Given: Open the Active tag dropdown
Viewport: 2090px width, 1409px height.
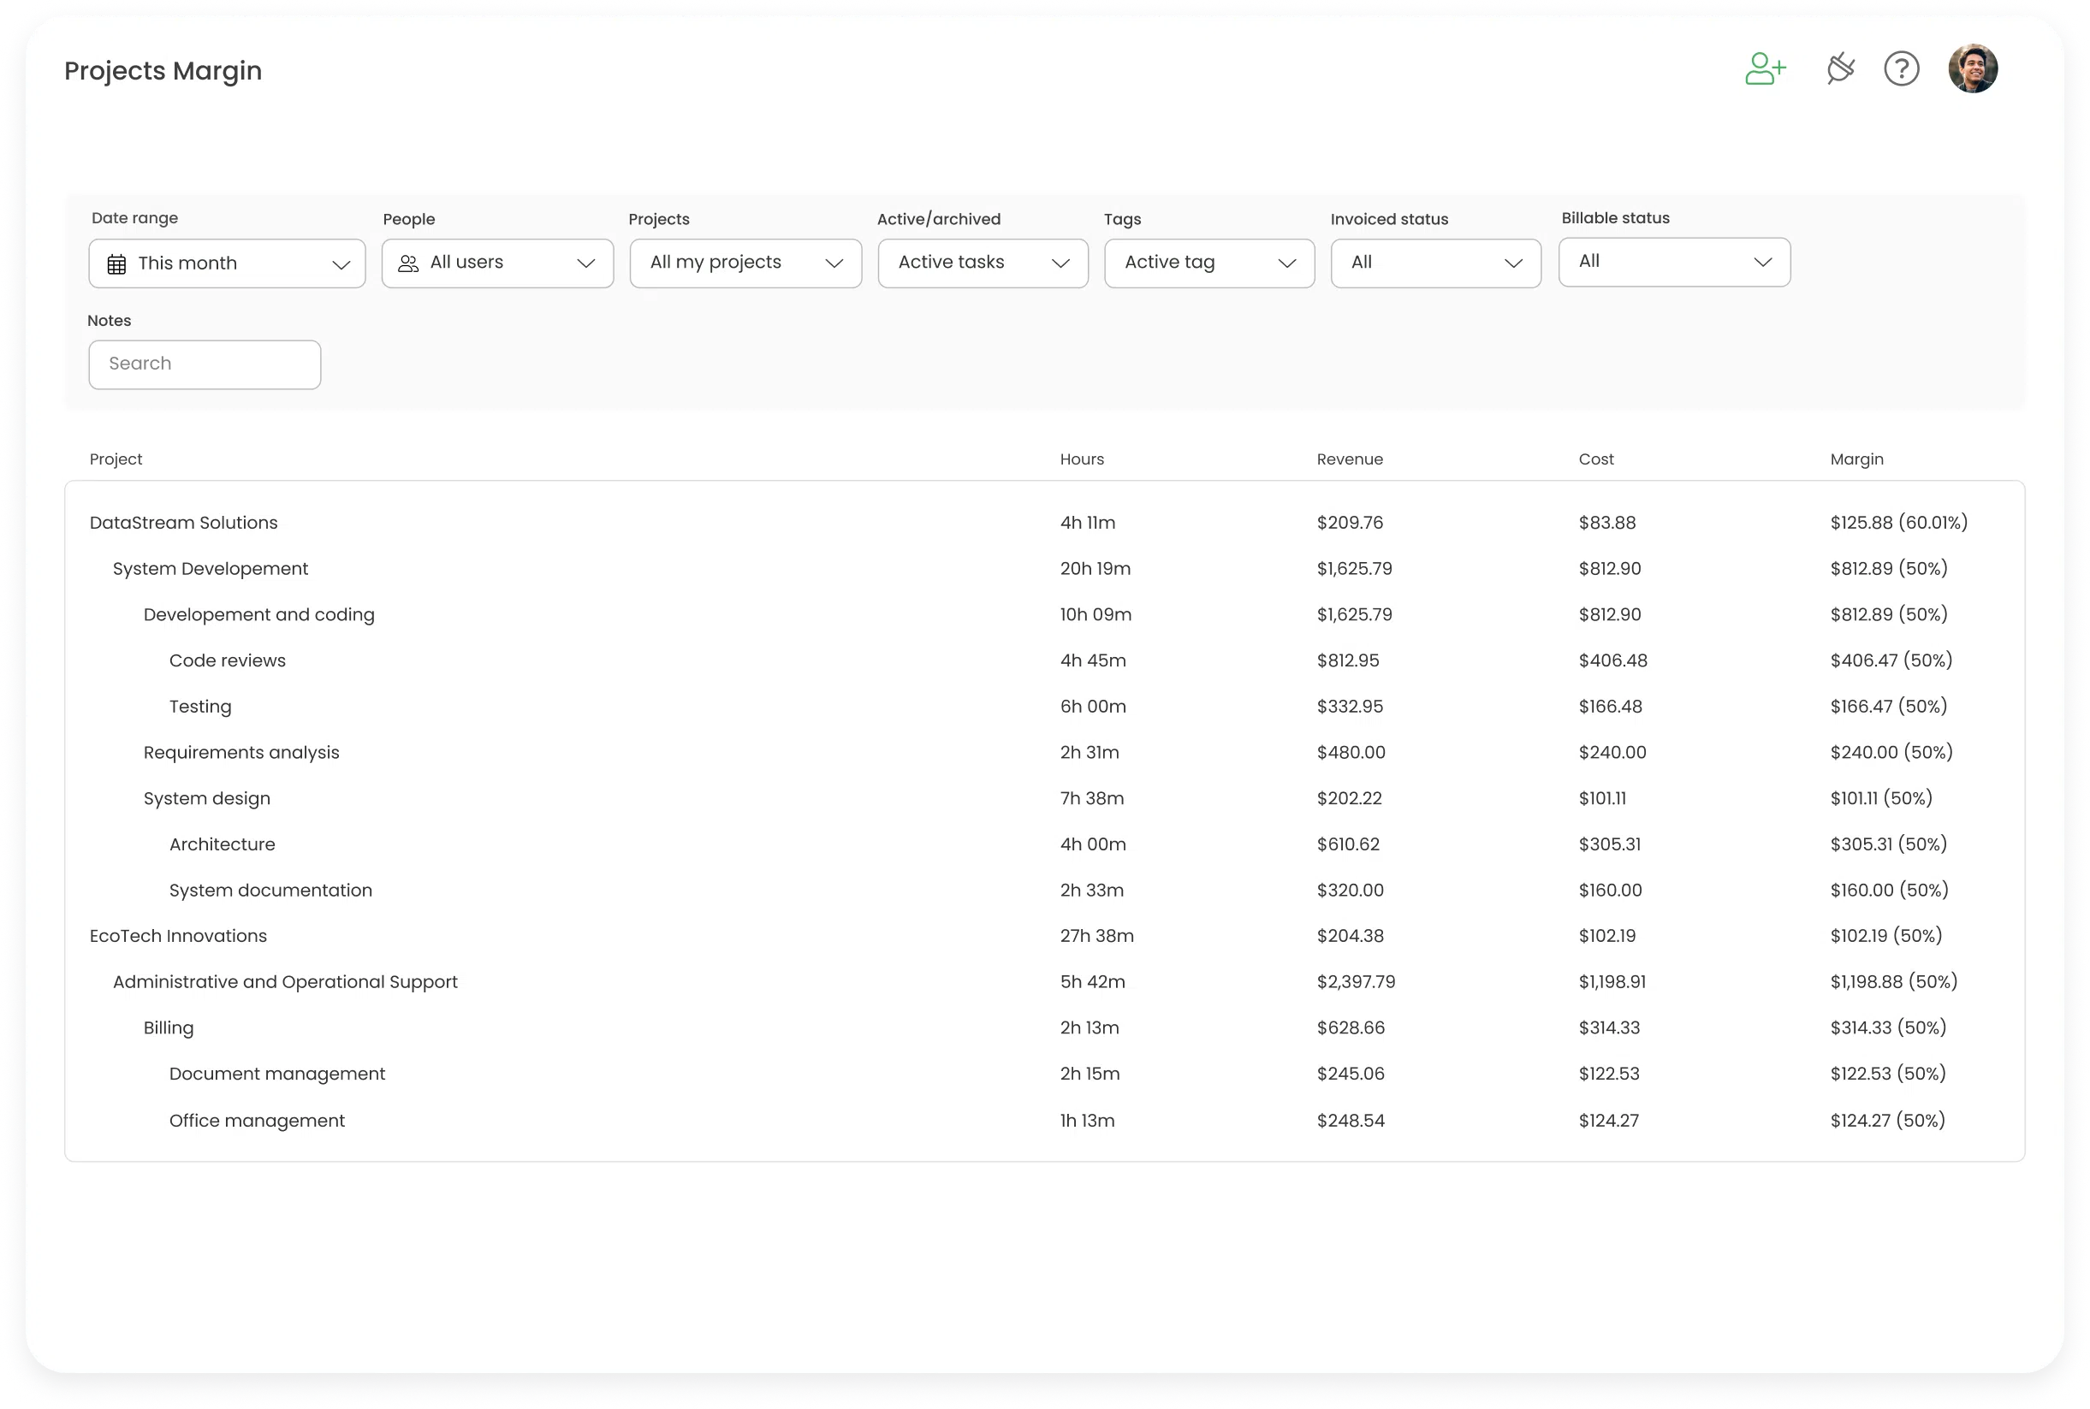Looking at the screenshot, I should tap(1210, 263).
